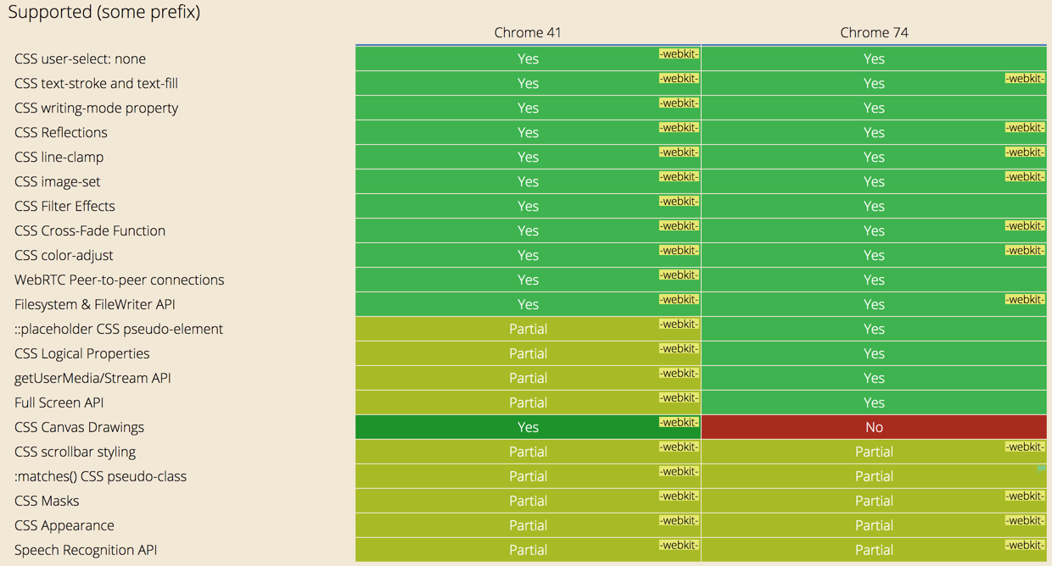Click Chrome 74 'Yes' cell for WebRTC row

(x=874, y=280)
